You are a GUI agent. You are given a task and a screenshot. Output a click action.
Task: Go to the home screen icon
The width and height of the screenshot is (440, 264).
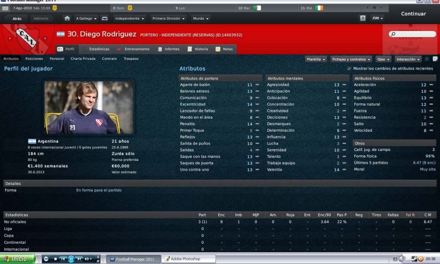click(x=67, y=18)
